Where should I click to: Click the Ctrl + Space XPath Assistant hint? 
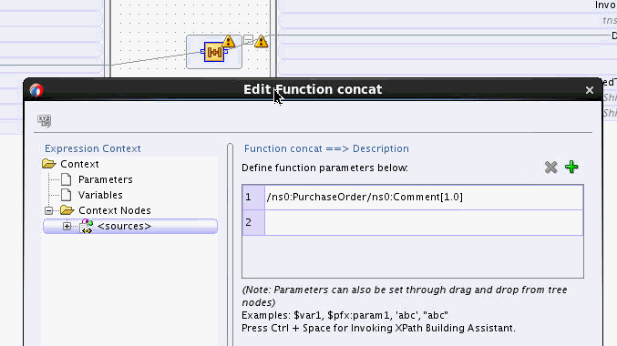[378, 328]
